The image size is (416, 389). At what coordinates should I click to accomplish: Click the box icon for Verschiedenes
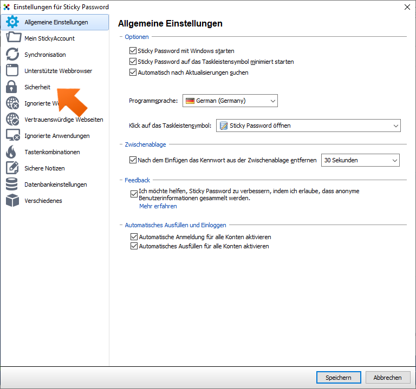pos(12,200)
